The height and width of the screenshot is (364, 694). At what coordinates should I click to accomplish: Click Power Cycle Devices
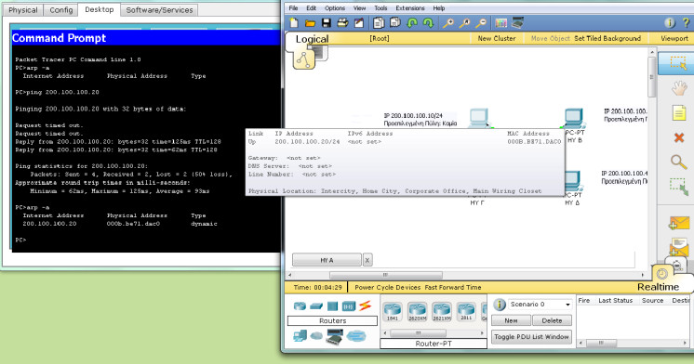coord(387,287)
